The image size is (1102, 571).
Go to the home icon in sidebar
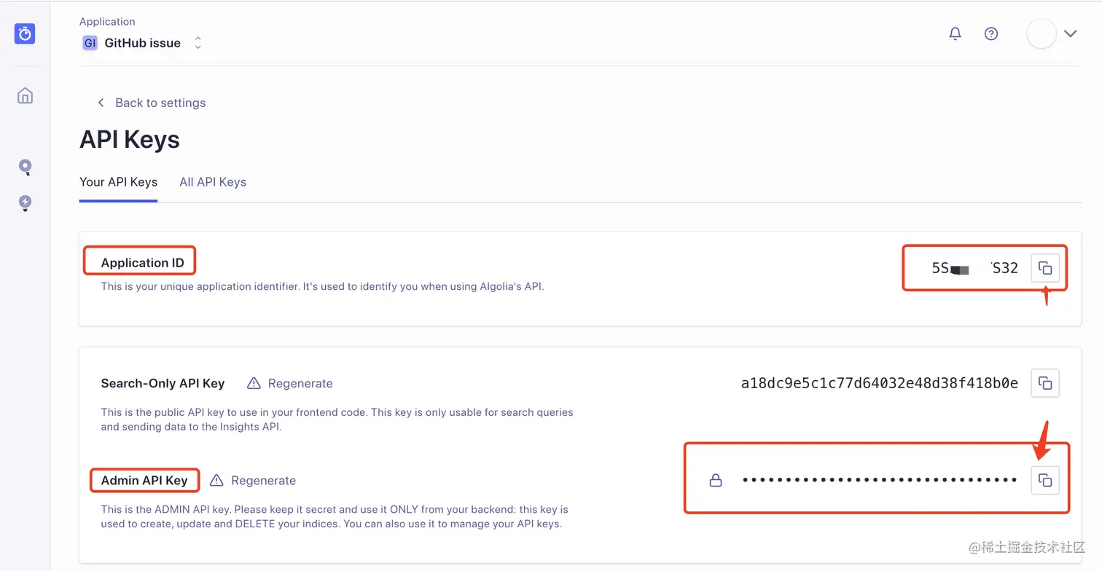pos(26,95)
